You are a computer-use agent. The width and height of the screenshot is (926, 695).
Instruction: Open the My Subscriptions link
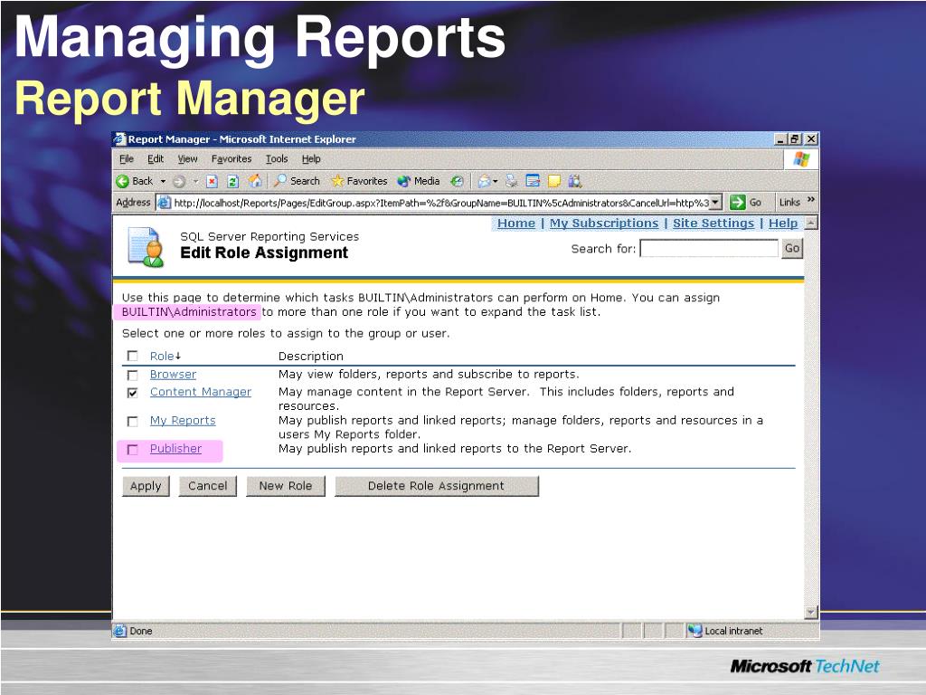pyautogui.click(x=604, y=224)
